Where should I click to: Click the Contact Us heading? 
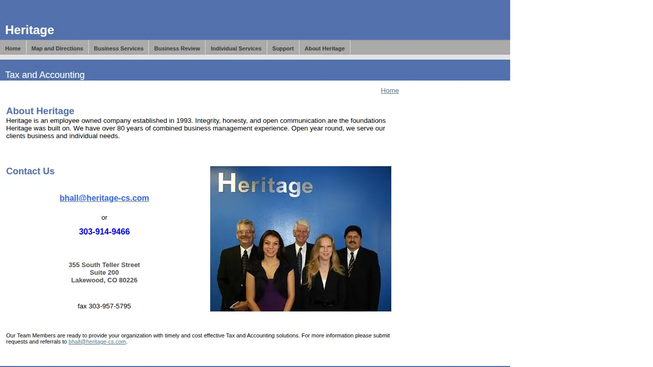(x=30, y=171)
